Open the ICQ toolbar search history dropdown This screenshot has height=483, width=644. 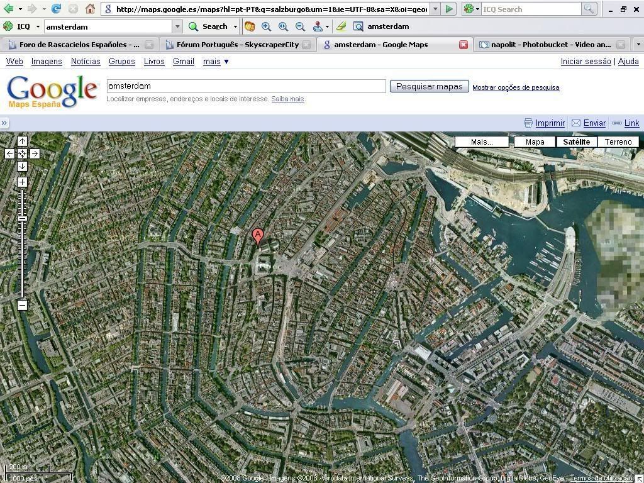(x=177, y=26)
